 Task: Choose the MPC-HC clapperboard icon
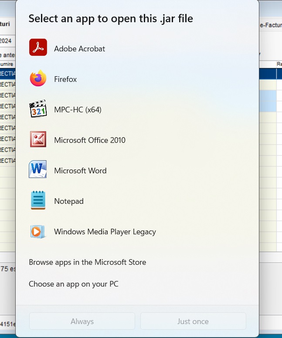[x=38, y=108]
